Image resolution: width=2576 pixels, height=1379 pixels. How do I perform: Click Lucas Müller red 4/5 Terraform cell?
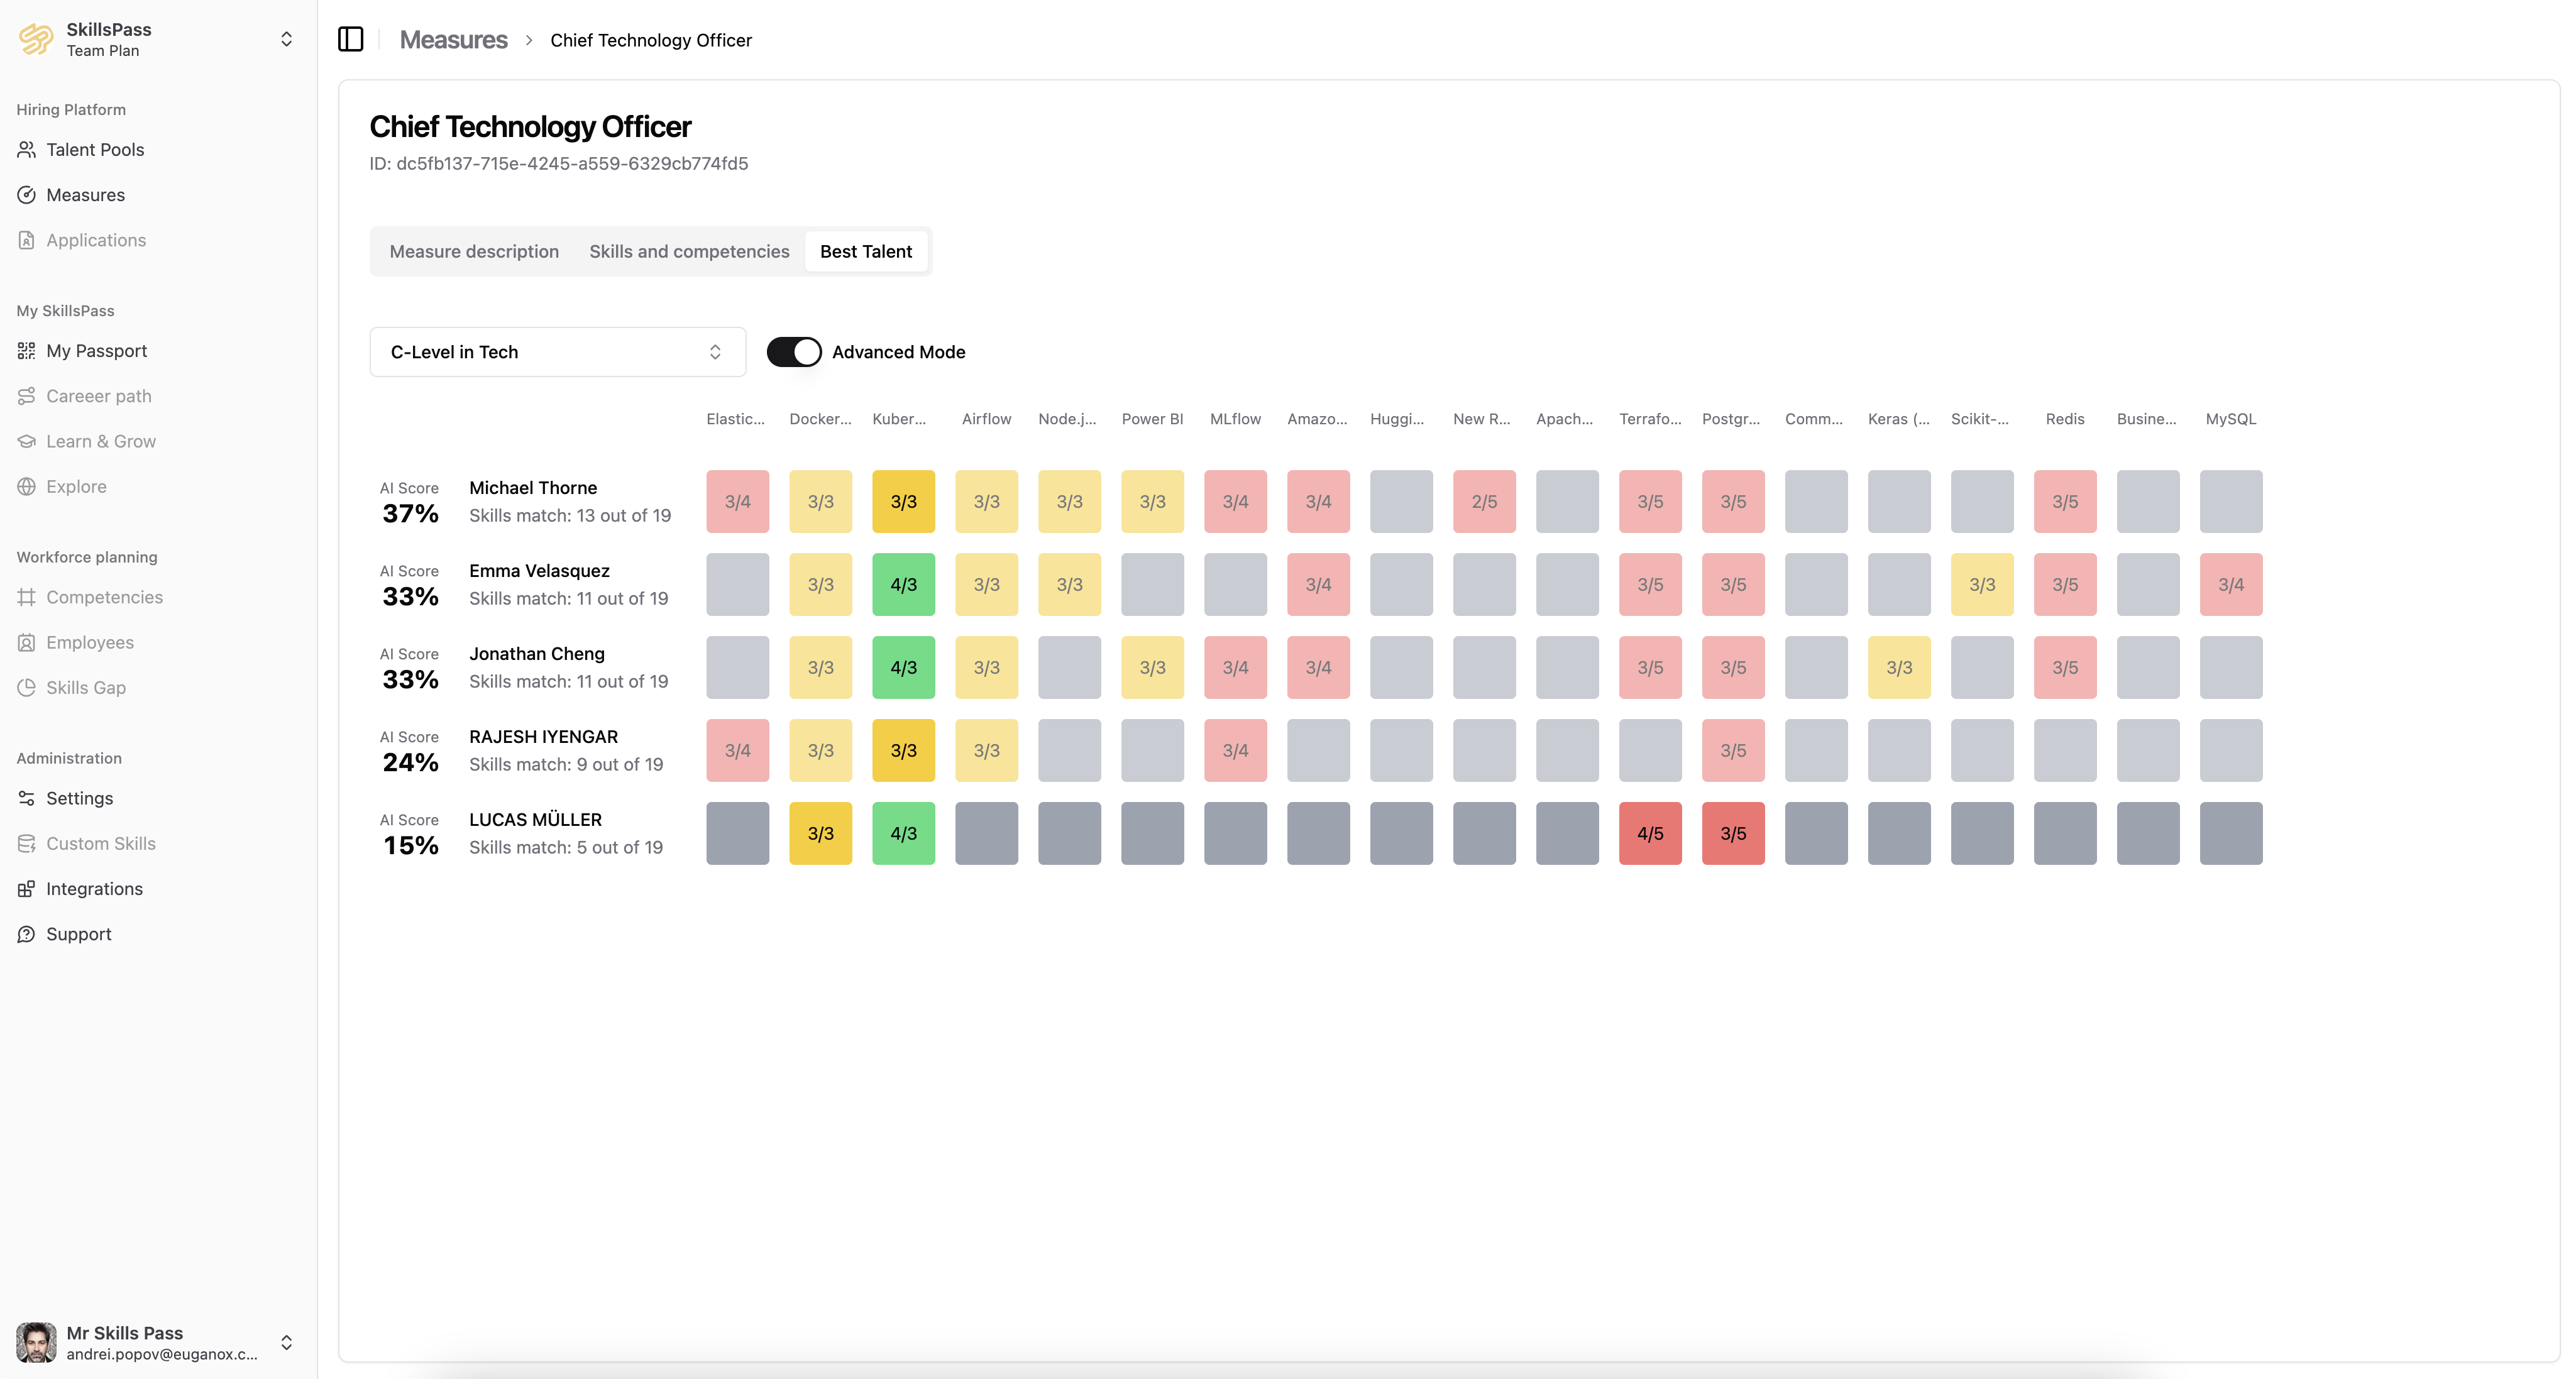tap(1649, 833)
